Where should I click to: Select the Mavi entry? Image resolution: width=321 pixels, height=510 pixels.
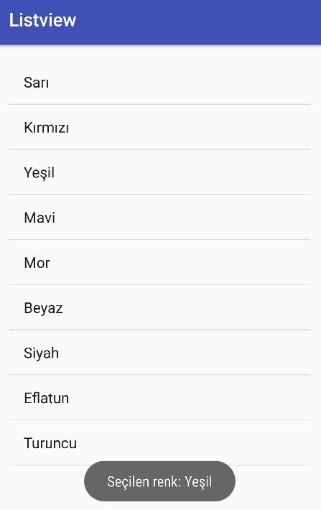pyautogui.click(x=159, y=217)
